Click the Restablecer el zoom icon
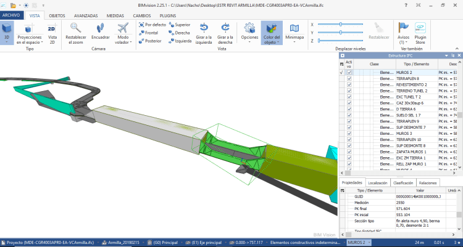Screen dimensions: 463x247 75,28
